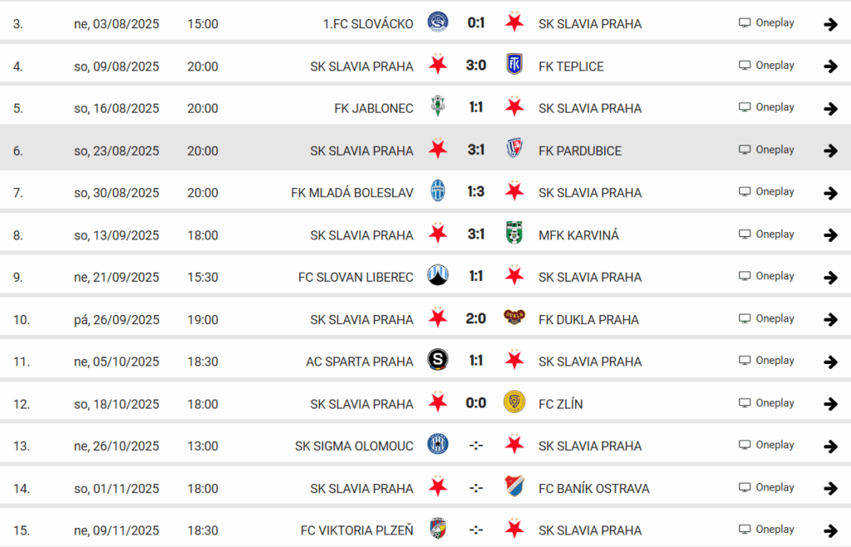Click the MFK Karviná club logo
The height and width of the screenshot is (547, 851).
click(x=514, y=234)
